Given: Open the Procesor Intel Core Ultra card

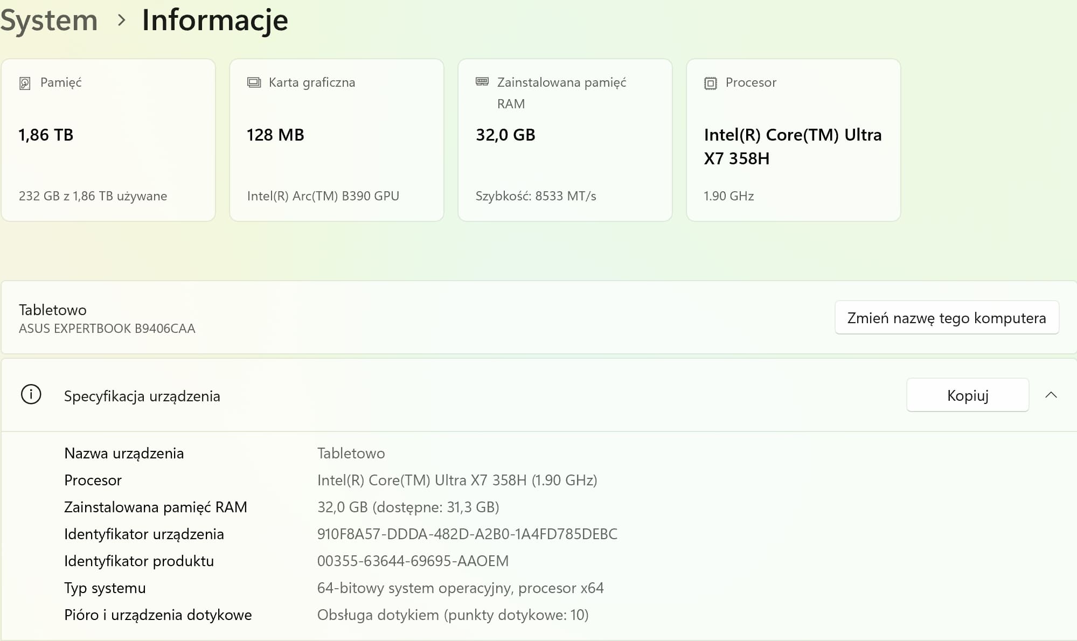Looking at the screenshot, I should coord(794,140).
